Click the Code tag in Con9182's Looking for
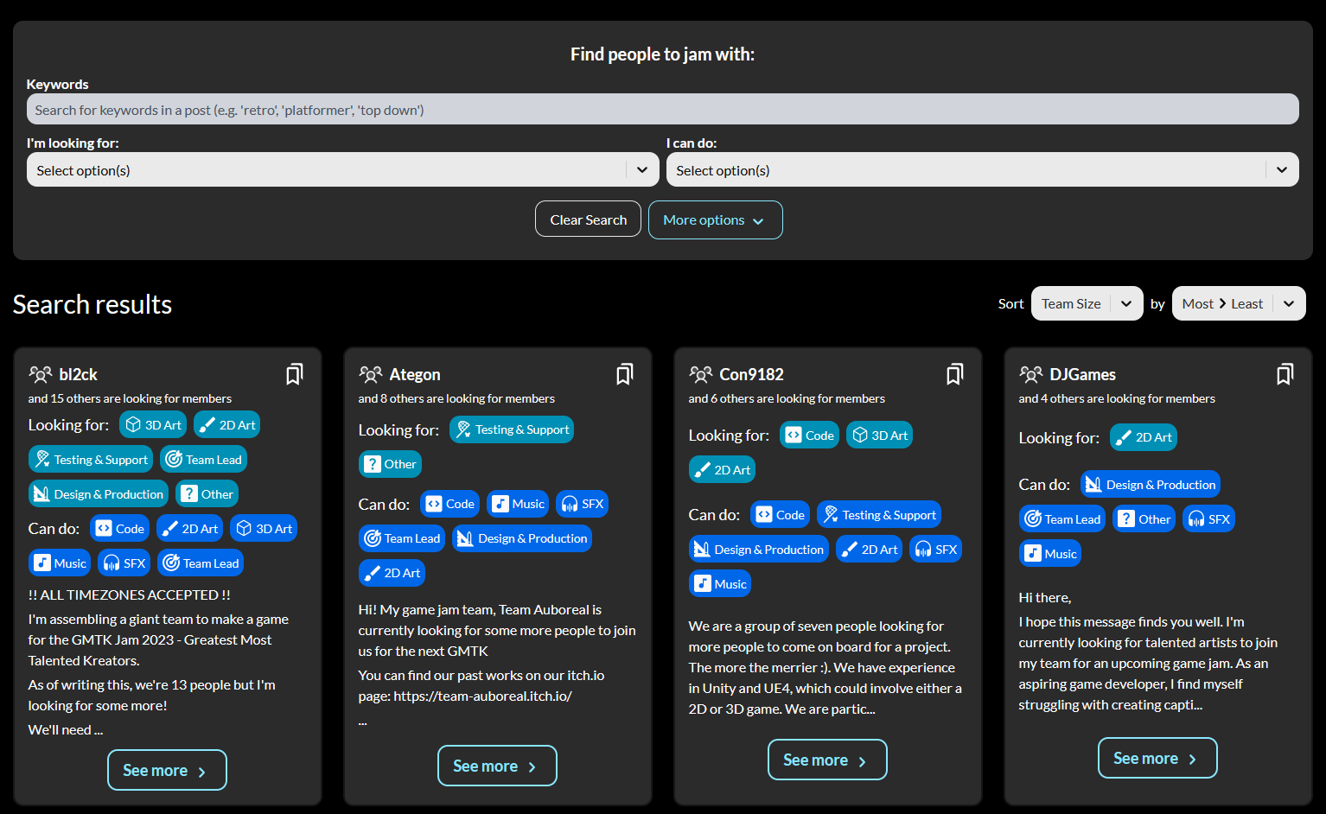The width and height of the screenshot is (1326, 814). click(809, 436)
